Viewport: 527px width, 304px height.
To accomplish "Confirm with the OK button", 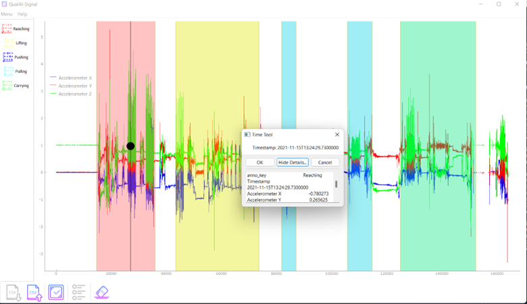I will coord(260,162).
